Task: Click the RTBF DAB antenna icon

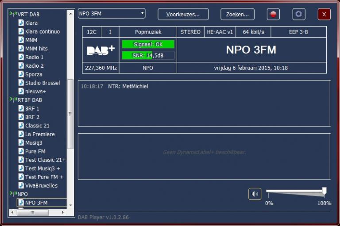Action: pos(13,100)
